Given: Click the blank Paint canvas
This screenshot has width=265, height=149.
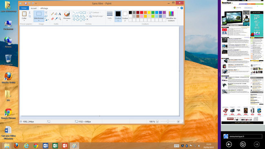Looking at the screenshot, I should pos(99,71).
